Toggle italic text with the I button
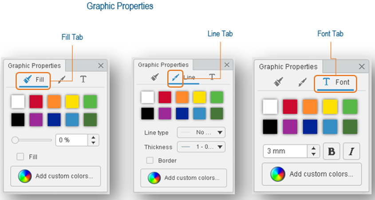Screen dimensions: 375x200 point(351,151)
